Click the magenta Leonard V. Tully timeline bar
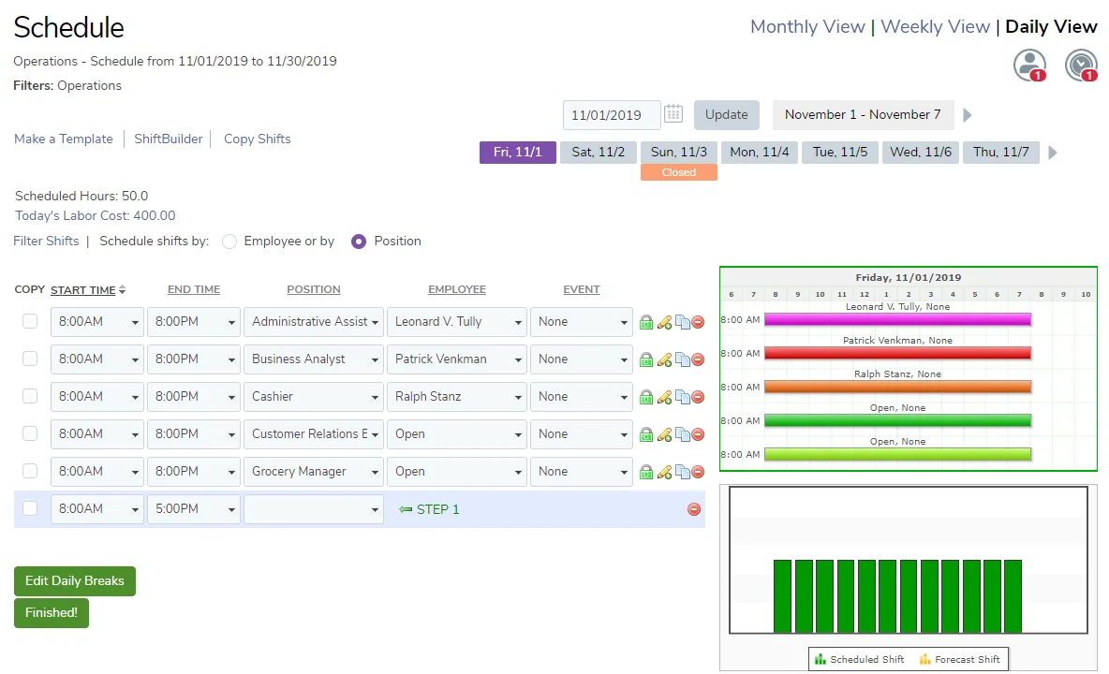1109x674 pixels. (897, 319)
